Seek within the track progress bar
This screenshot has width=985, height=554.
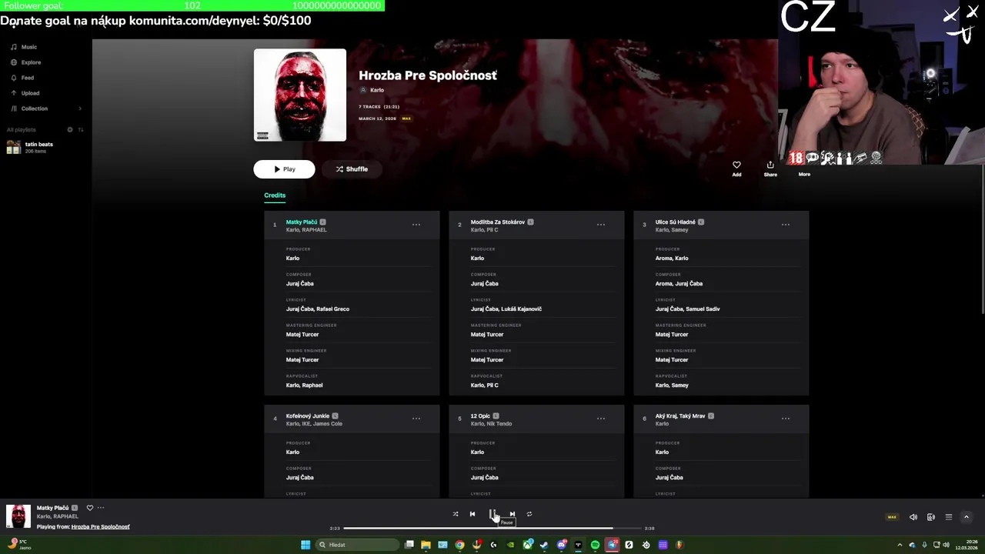[x=492, y=529]
